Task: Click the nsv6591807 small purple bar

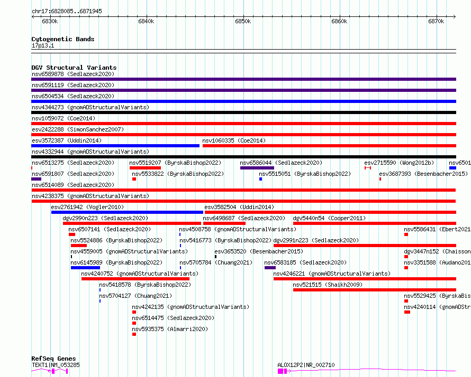Action: (36, 179)
